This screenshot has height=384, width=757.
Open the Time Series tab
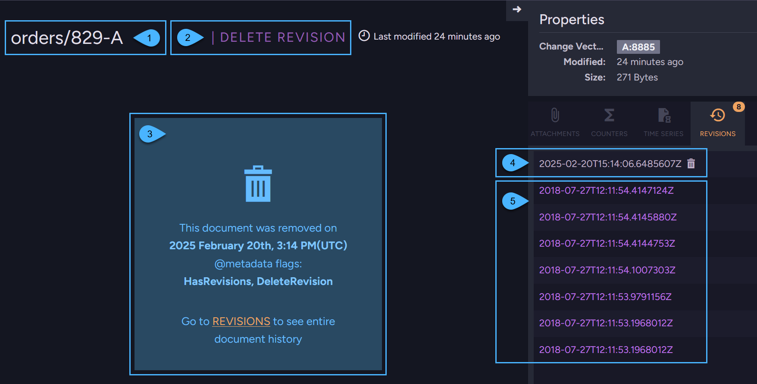coord(663,123)
